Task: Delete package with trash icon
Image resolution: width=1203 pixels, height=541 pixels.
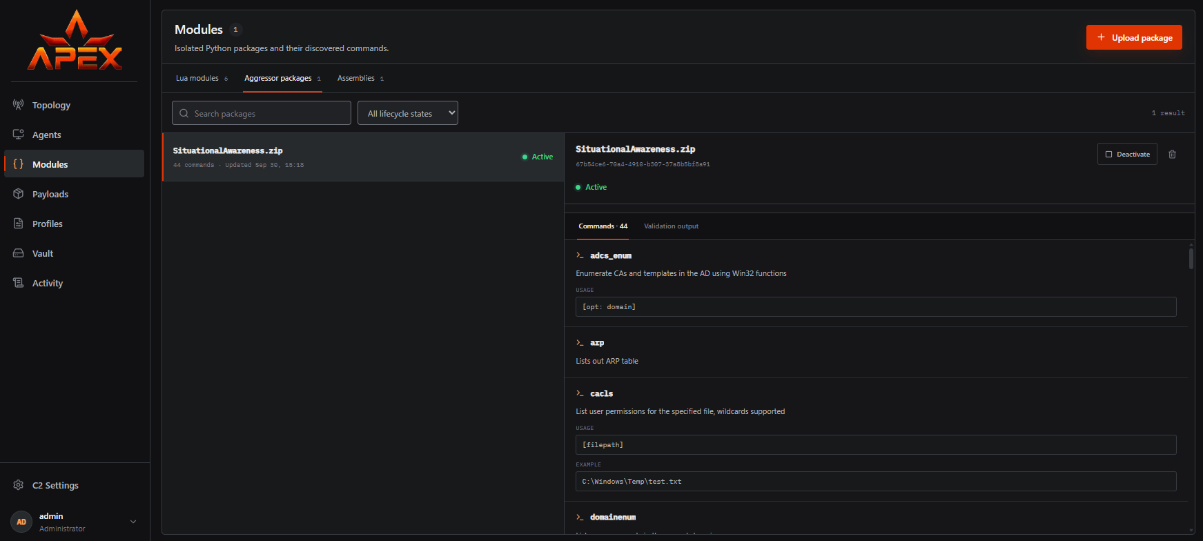Action: [x=1172, y=155]
